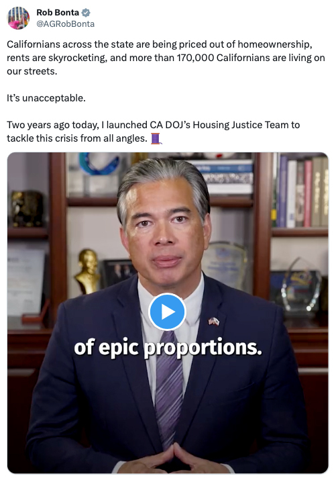
Task: Click the small framed photo beside the gold bust
Action: pos(118,273)
